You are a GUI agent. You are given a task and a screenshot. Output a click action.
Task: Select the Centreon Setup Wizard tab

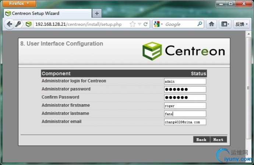(x=48, y=13)
